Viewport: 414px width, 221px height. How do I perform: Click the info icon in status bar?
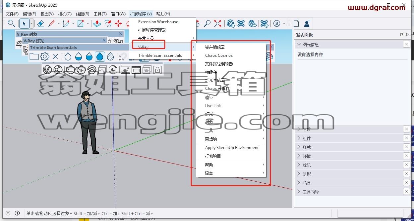17,213
